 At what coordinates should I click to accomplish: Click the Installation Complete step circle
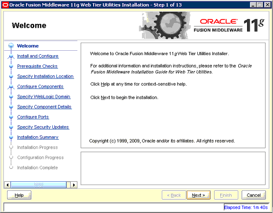11,167
